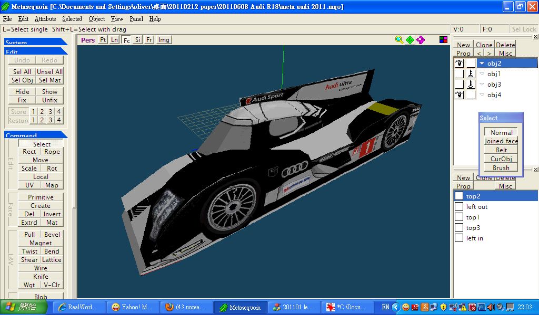Select the Lattice command
The image size is (539, 315).
pyautogui.click(x=52, y=259)
